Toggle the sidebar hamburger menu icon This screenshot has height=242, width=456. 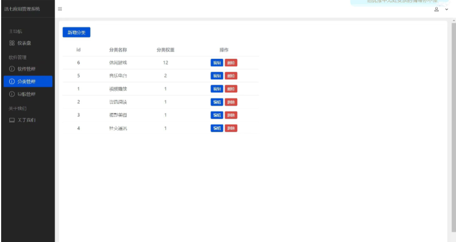coord(60,9)
